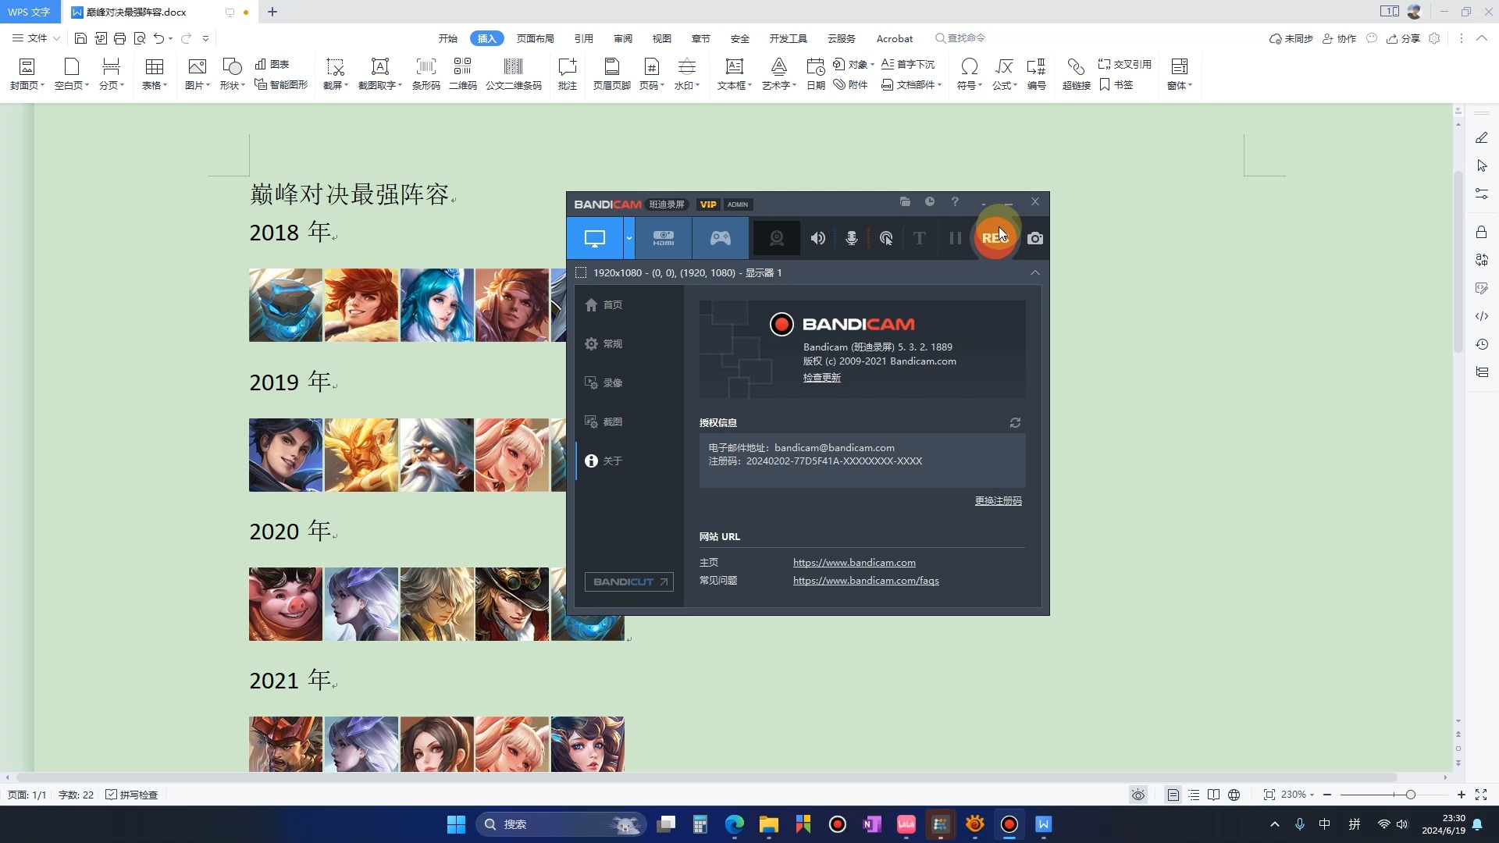Insert a chart (图表)
This screenshot has width=1499, height=843.
(272, 64)
